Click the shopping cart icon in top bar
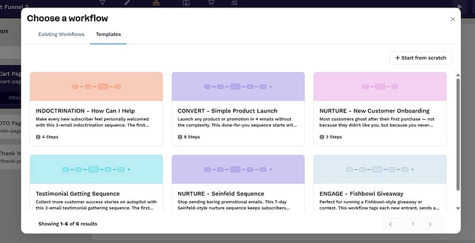This screenshot has width=475, height=243. click(211, 3)
